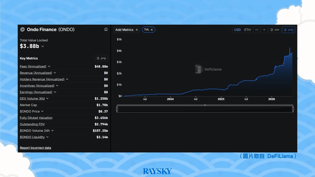The height and width of the screenshot is (177, 315).
Task: Expand the $ONDO Volume 24h row
Action: [52, 131]
